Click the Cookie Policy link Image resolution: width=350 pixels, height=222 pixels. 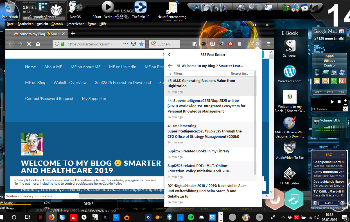click(112, 184)
